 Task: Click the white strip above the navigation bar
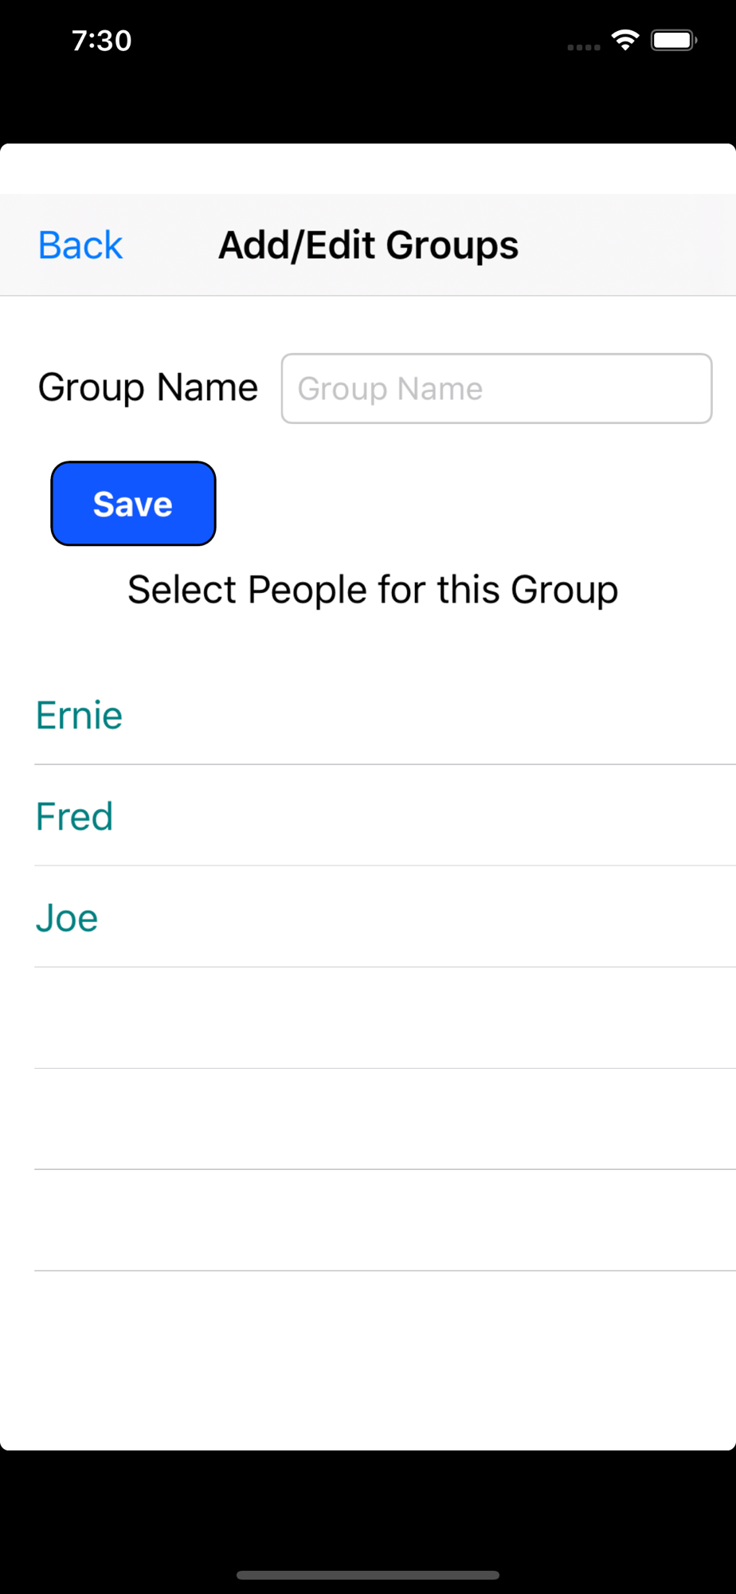368,169
